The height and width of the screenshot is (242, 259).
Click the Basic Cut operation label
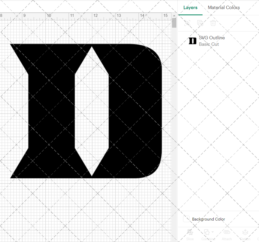[x=209, y=44]
